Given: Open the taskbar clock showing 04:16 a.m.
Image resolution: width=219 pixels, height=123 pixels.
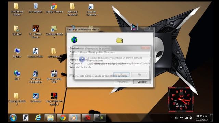Looking at the screenshot, I should tap(202, 118).
